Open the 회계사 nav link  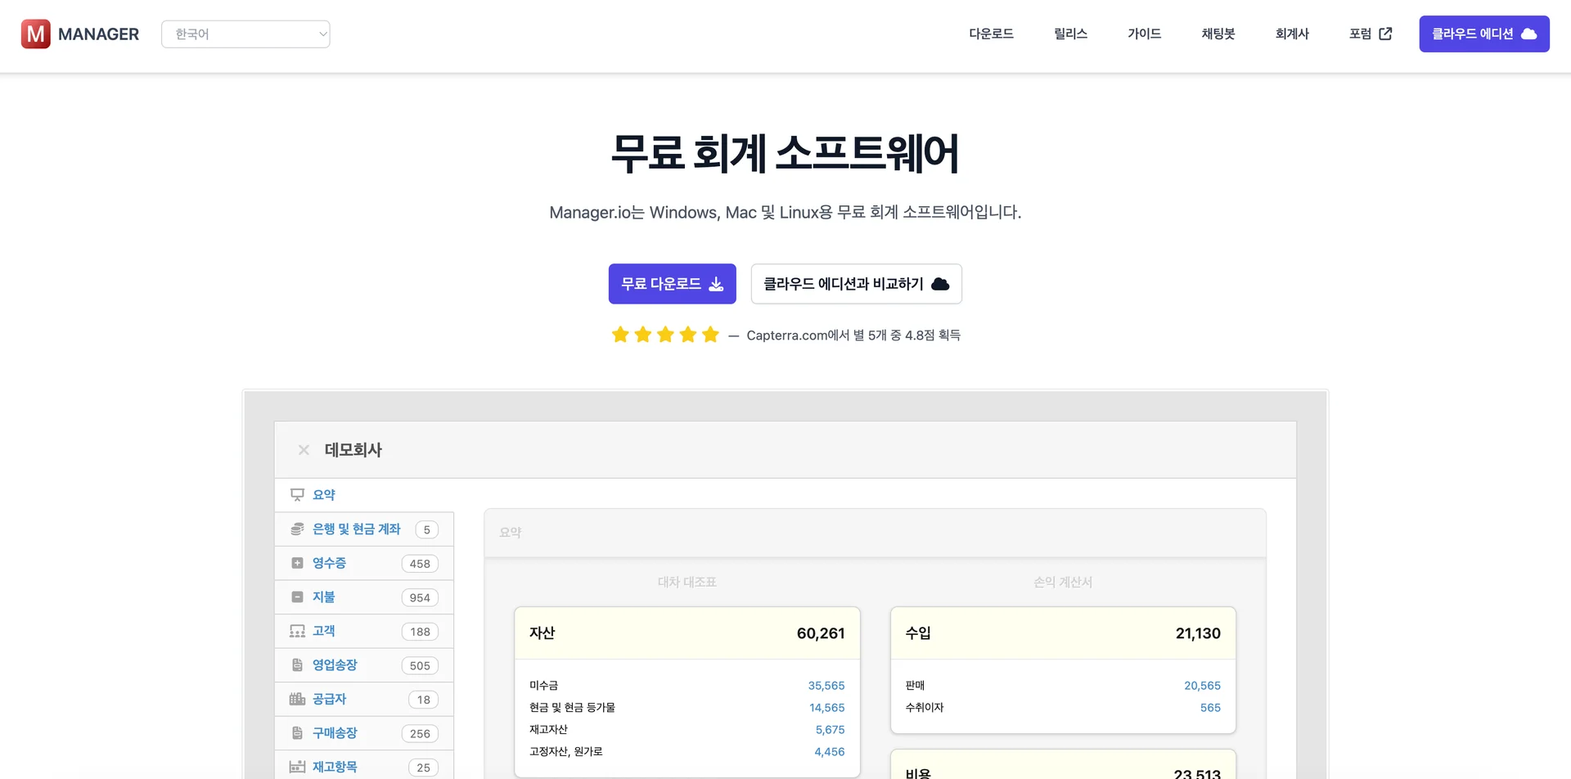pos(1292,34)
